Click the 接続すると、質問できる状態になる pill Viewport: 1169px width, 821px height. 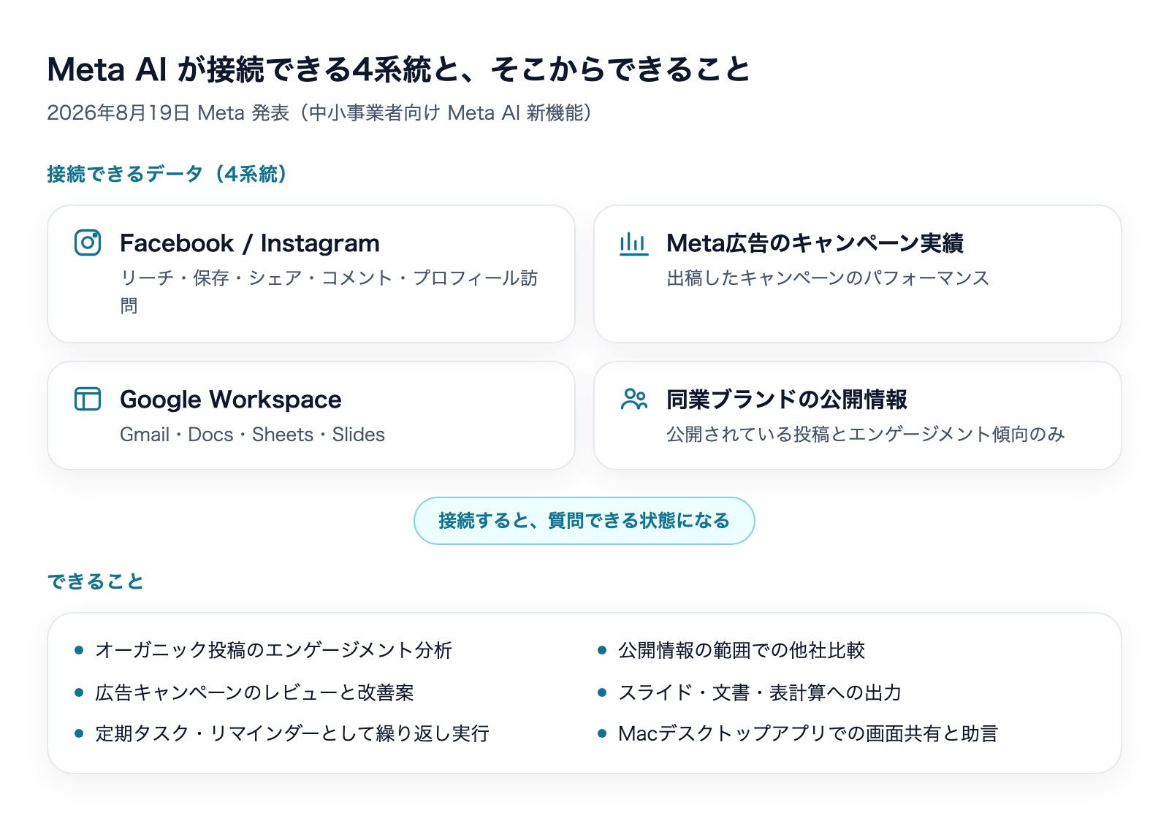coord(584,521)
